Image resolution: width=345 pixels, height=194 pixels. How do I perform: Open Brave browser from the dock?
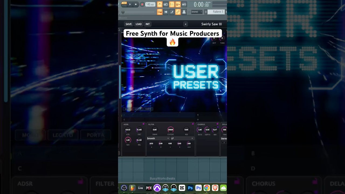pyautogui.click(x=215, y=188)
